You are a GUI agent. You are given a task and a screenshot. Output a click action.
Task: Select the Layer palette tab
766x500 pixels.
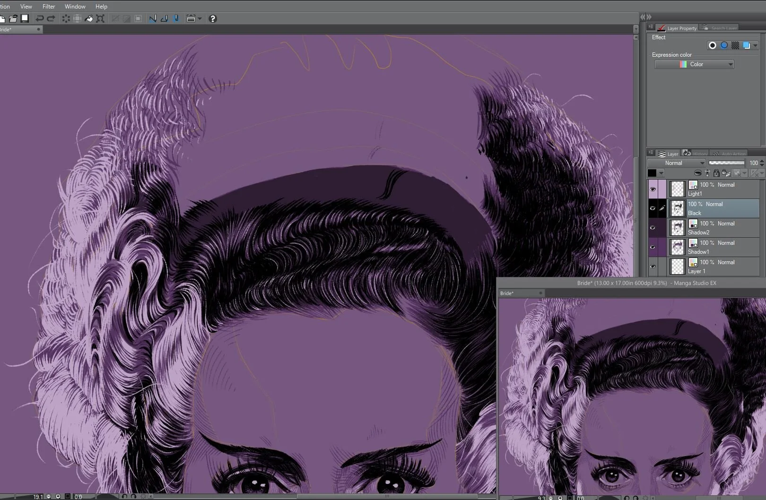pos(668,154)
